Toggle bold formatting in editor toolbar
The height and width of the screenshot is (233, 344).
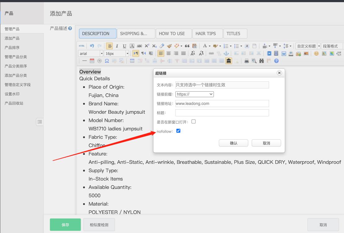point(109,46)
